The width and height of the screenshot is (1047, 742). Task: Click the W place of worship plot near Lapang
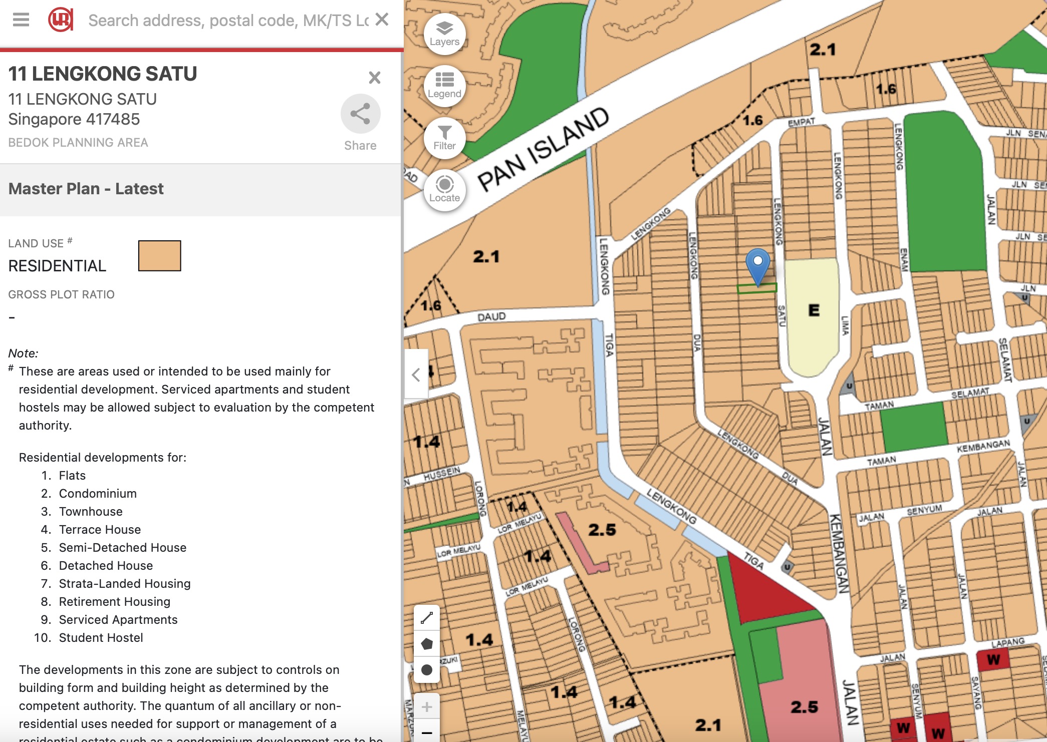(x=993, y=660)
